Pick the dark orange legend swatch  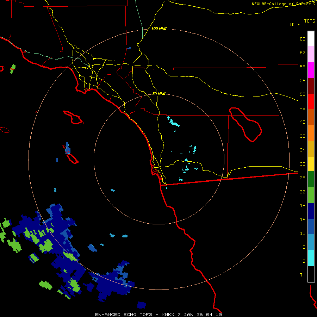(x=311, y=117)
